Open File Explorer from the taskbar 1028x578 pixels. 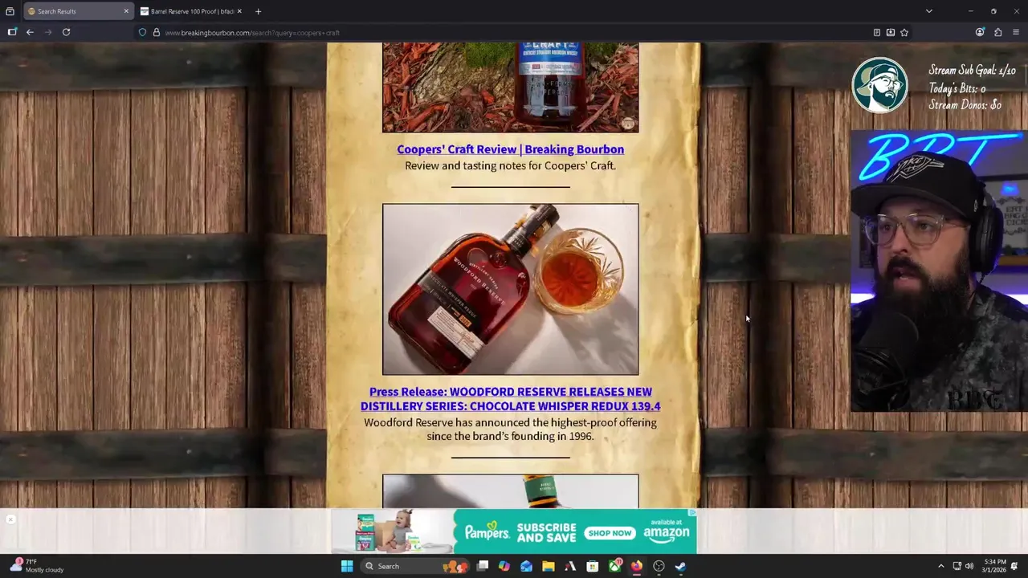point(548,566)
